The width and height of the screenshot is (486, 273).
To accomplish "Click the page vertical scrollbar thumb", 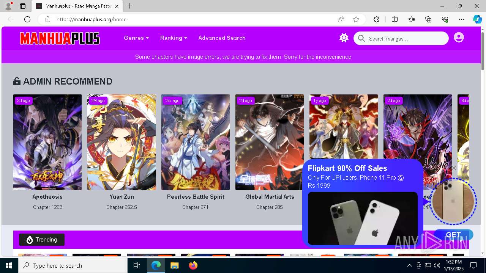I will point(483,51).
